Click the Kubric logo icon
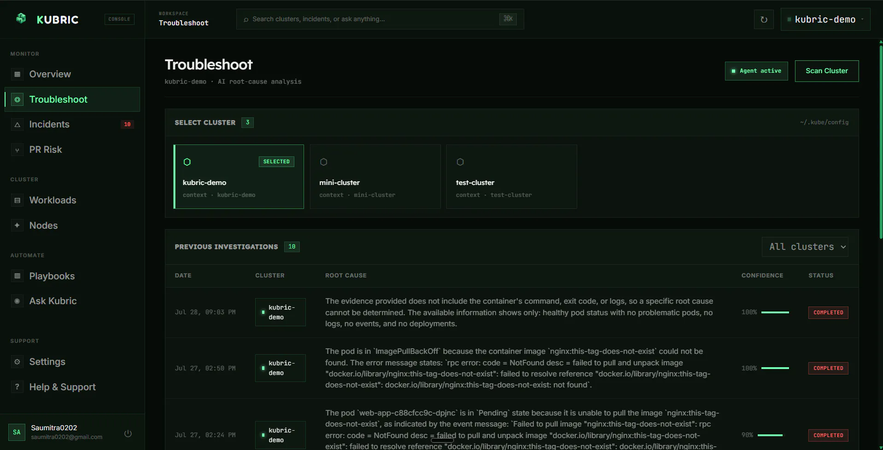 pyautogui.click(x=21, y=18)
